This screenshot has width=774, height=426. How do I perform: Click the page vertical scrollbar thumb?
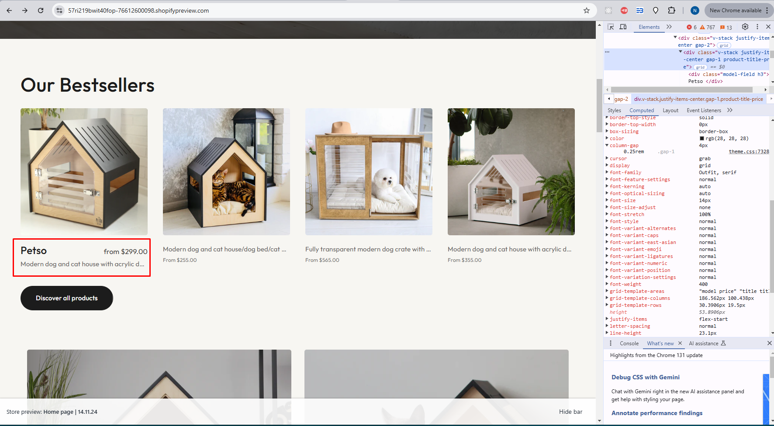pos(599,106)
